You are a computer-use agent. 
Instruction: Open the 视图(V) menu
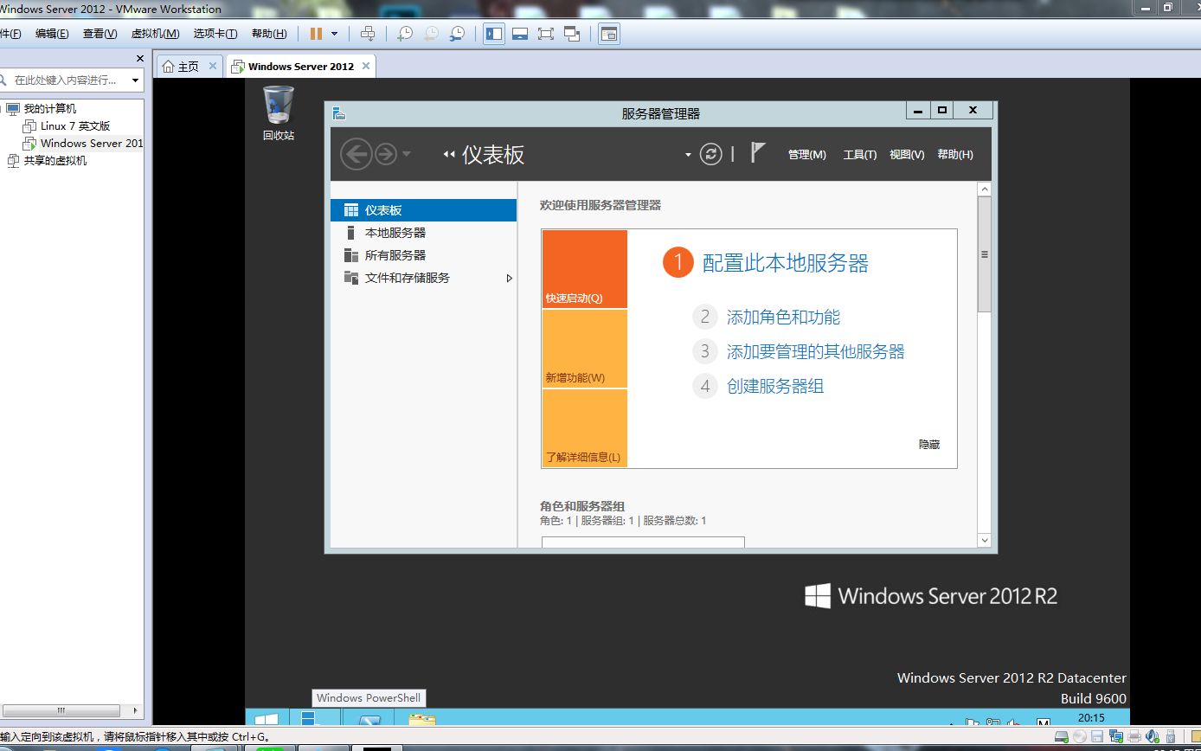tap(907, 155)
